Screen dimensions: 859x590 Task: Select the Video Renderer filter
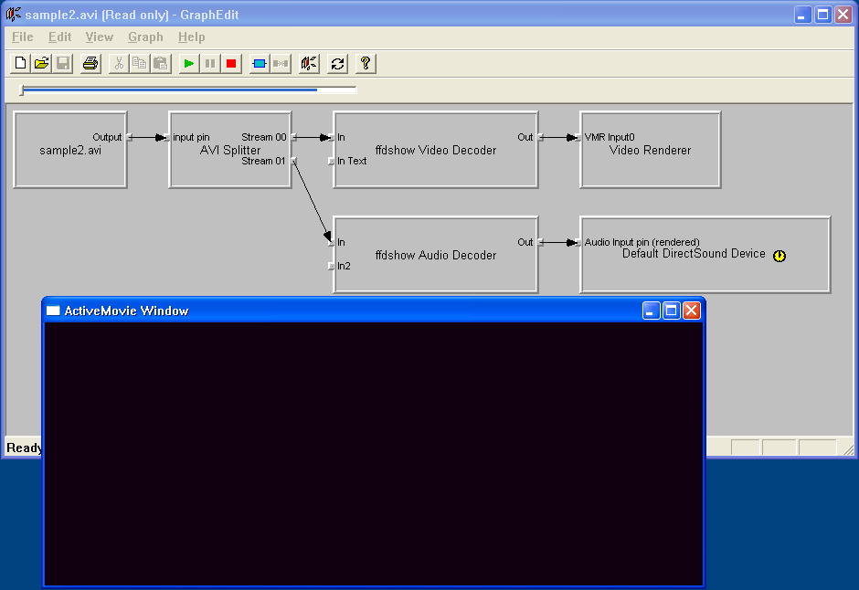tap(651, 150)
